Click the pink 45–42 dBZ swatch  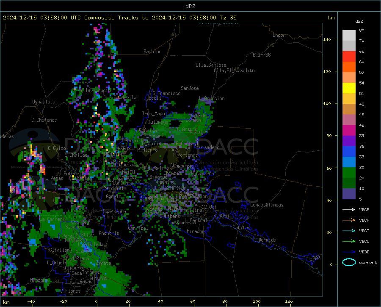pyautogui.click(x=349, y=120)
